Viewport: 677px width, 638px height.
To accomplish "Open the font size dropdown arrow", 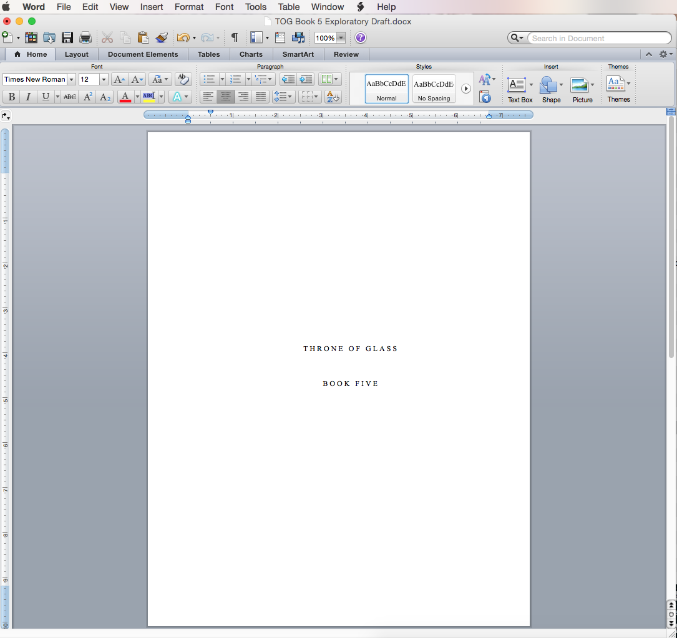I will (x=104, y=79).
